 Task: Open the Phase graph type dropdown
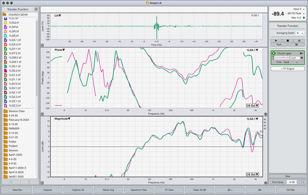[x=60, y=50]
